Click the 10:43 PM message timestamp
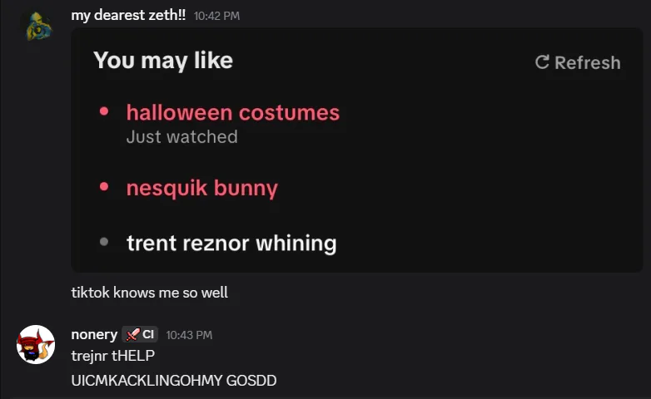This screenshot has height=399, width=651. [x=189, y=335]
